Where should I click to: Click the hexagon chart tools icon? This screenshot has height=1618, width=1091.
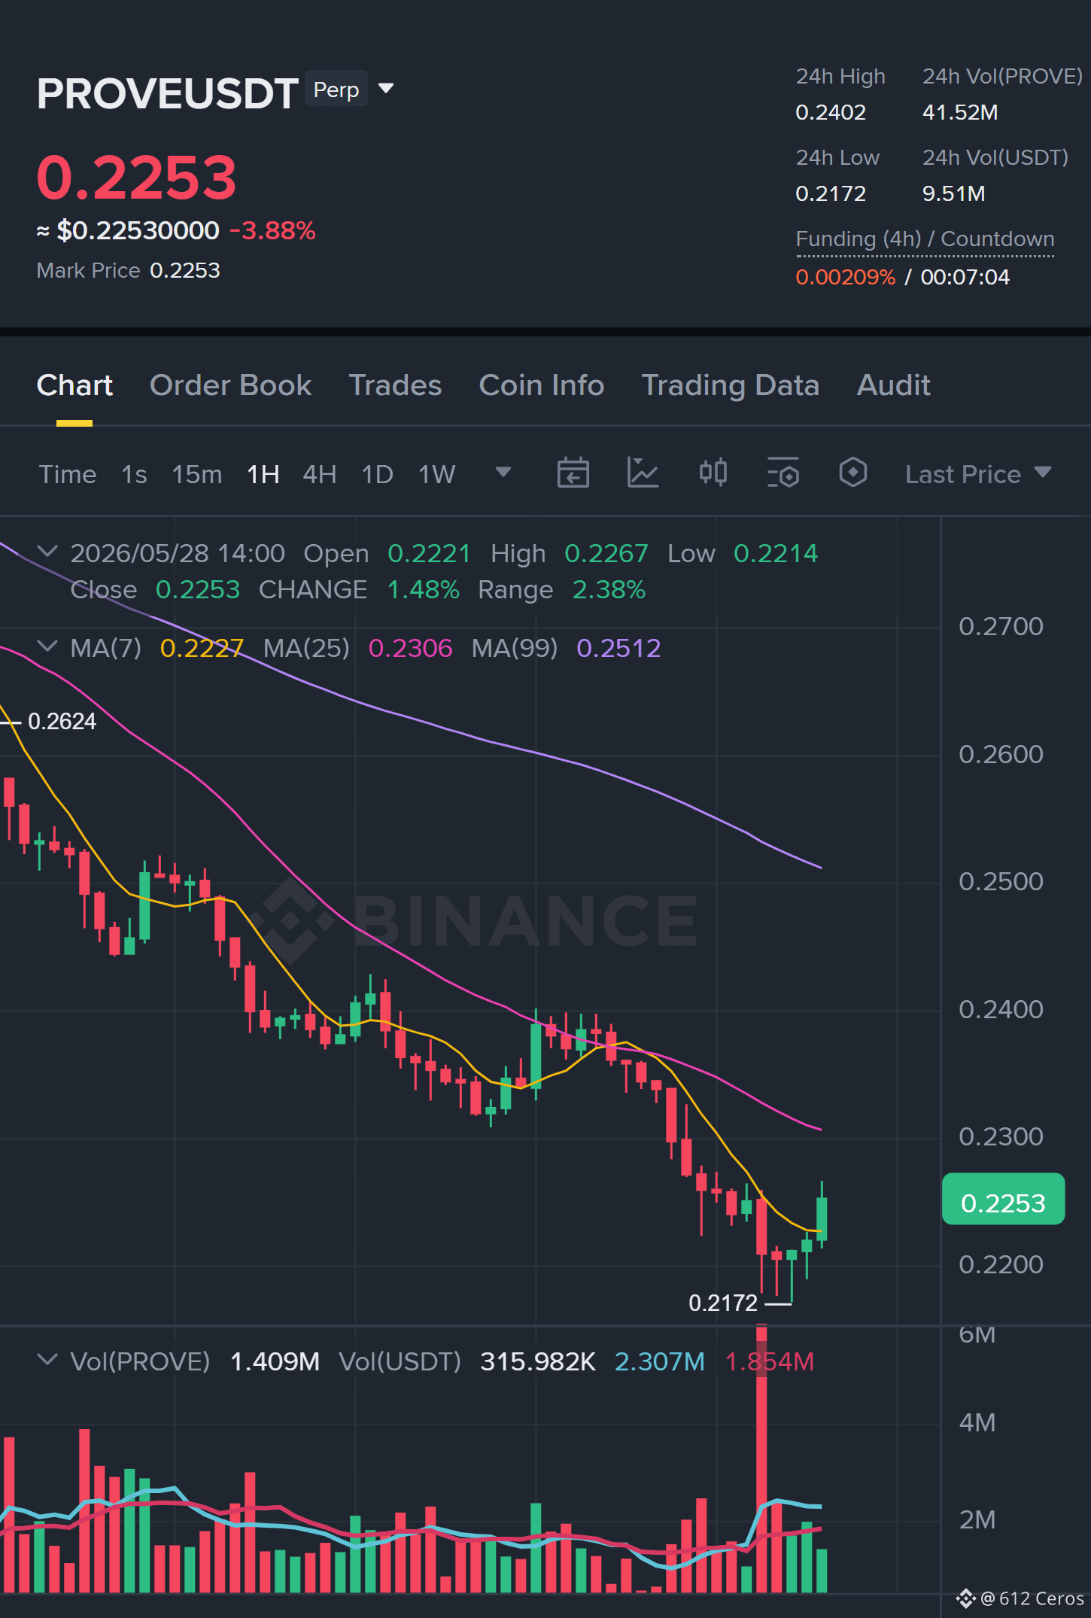[x=852, y=473]
